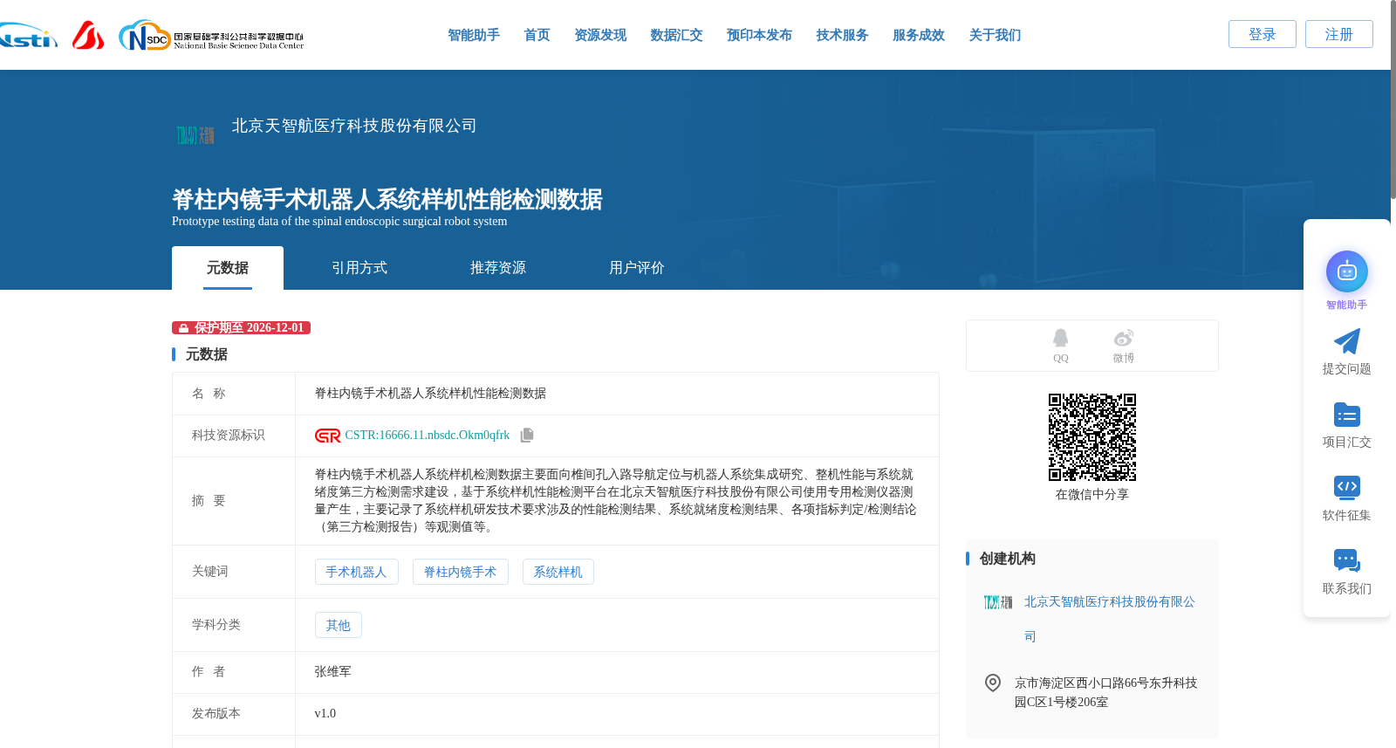Open the CSTR:16666.11.nbsdc.Okm0qfrk link

click(x=428, y=435)
